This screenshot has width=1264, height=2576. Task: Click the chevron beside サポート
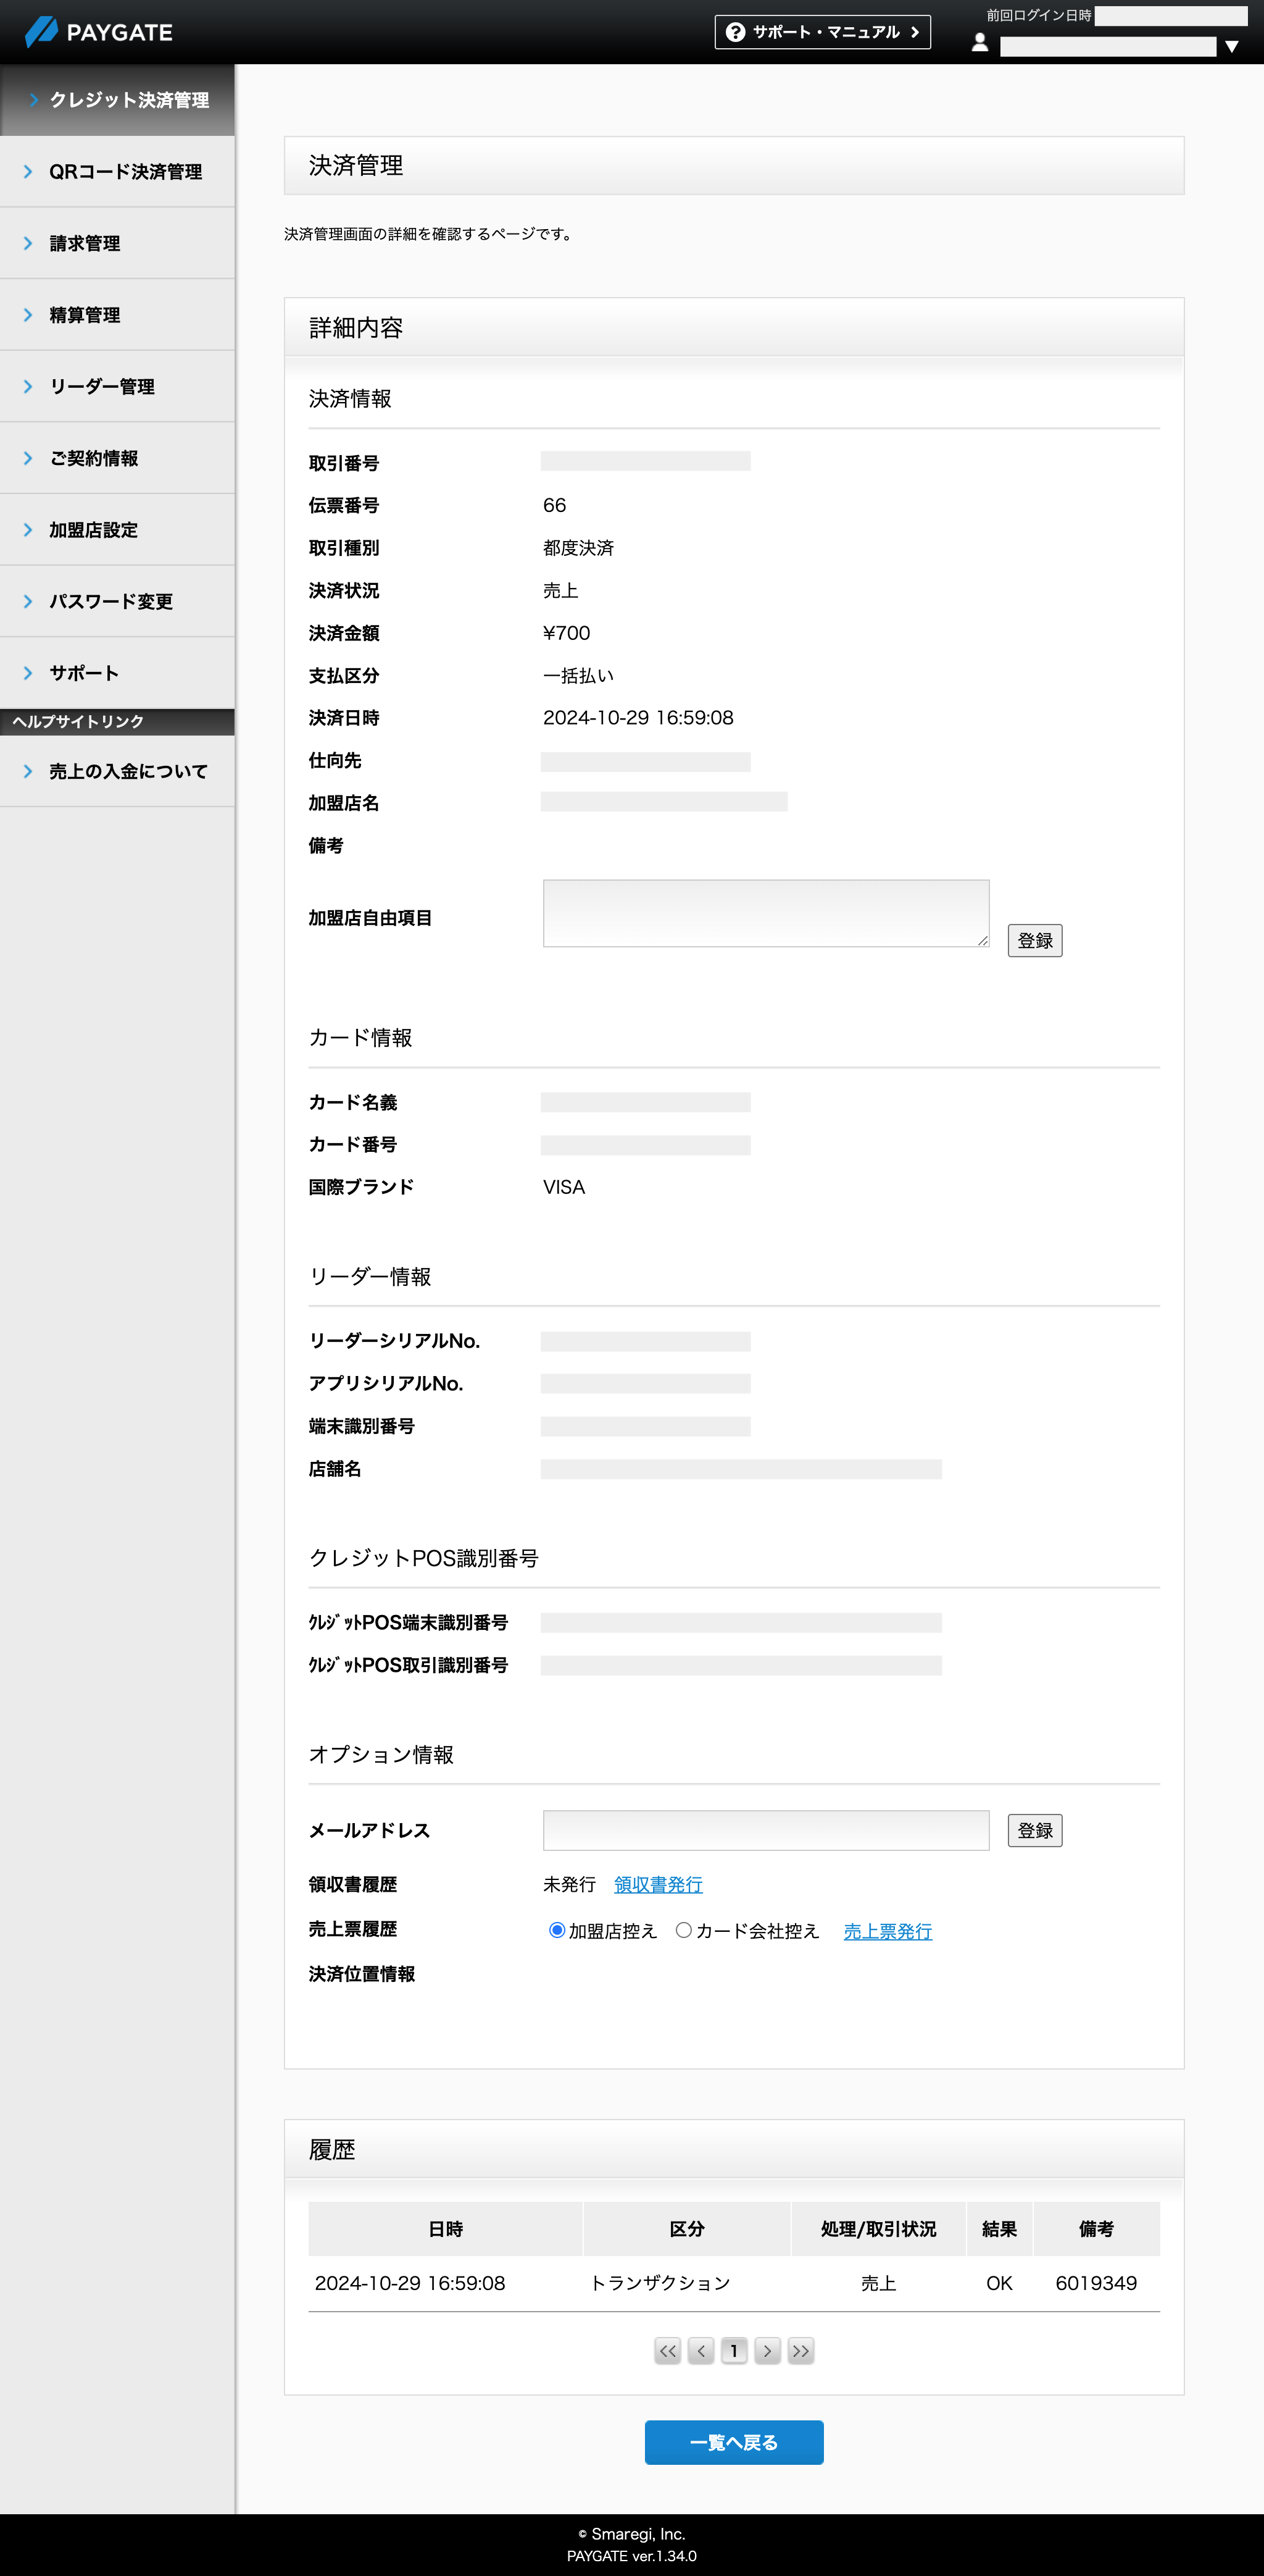coord(28,673)
